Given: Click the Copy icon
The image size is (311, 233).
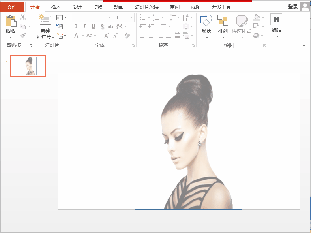Looking at the screenshot, I should (x=22, y=26).
